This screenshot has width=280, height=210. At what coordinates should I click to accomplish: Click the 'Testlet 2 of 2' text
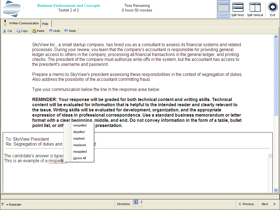coord(68,10)
